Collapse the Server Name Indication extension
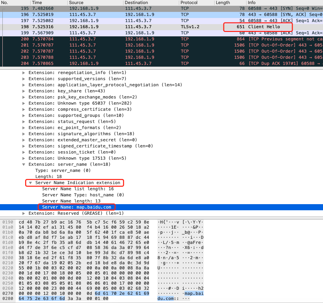 click(31, 183)
